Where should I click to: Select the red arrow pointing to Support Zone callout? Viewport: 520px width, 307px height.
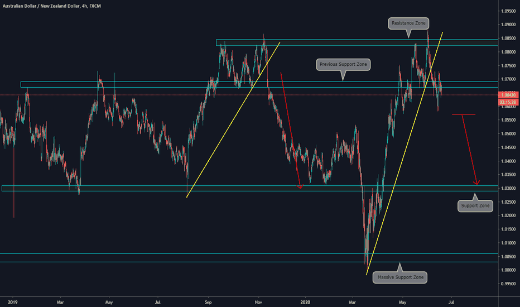[470, 150]
